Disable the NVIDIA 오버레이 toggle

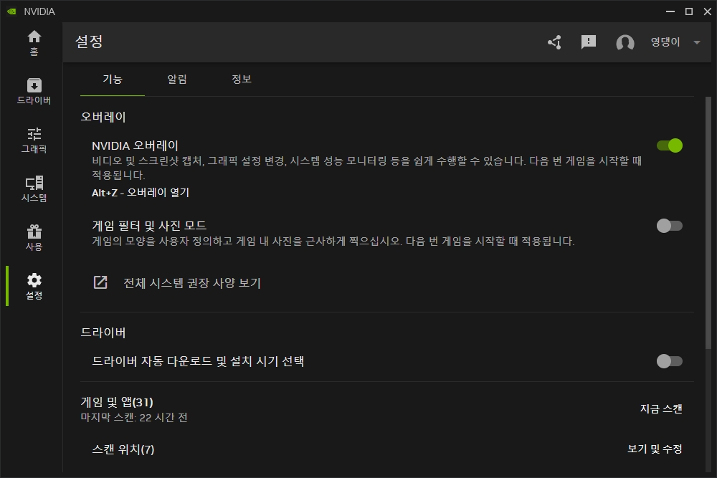670,145
